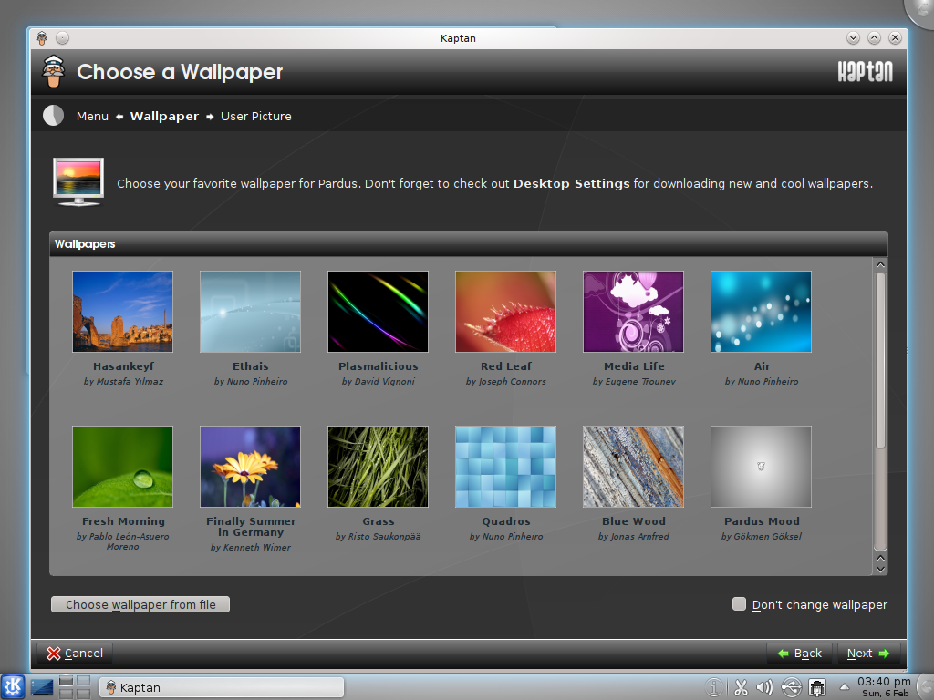Click lower down arrow of wallpaper scrollbar
The height and width of the screenshot is (700, 934).
pos(880,569)
